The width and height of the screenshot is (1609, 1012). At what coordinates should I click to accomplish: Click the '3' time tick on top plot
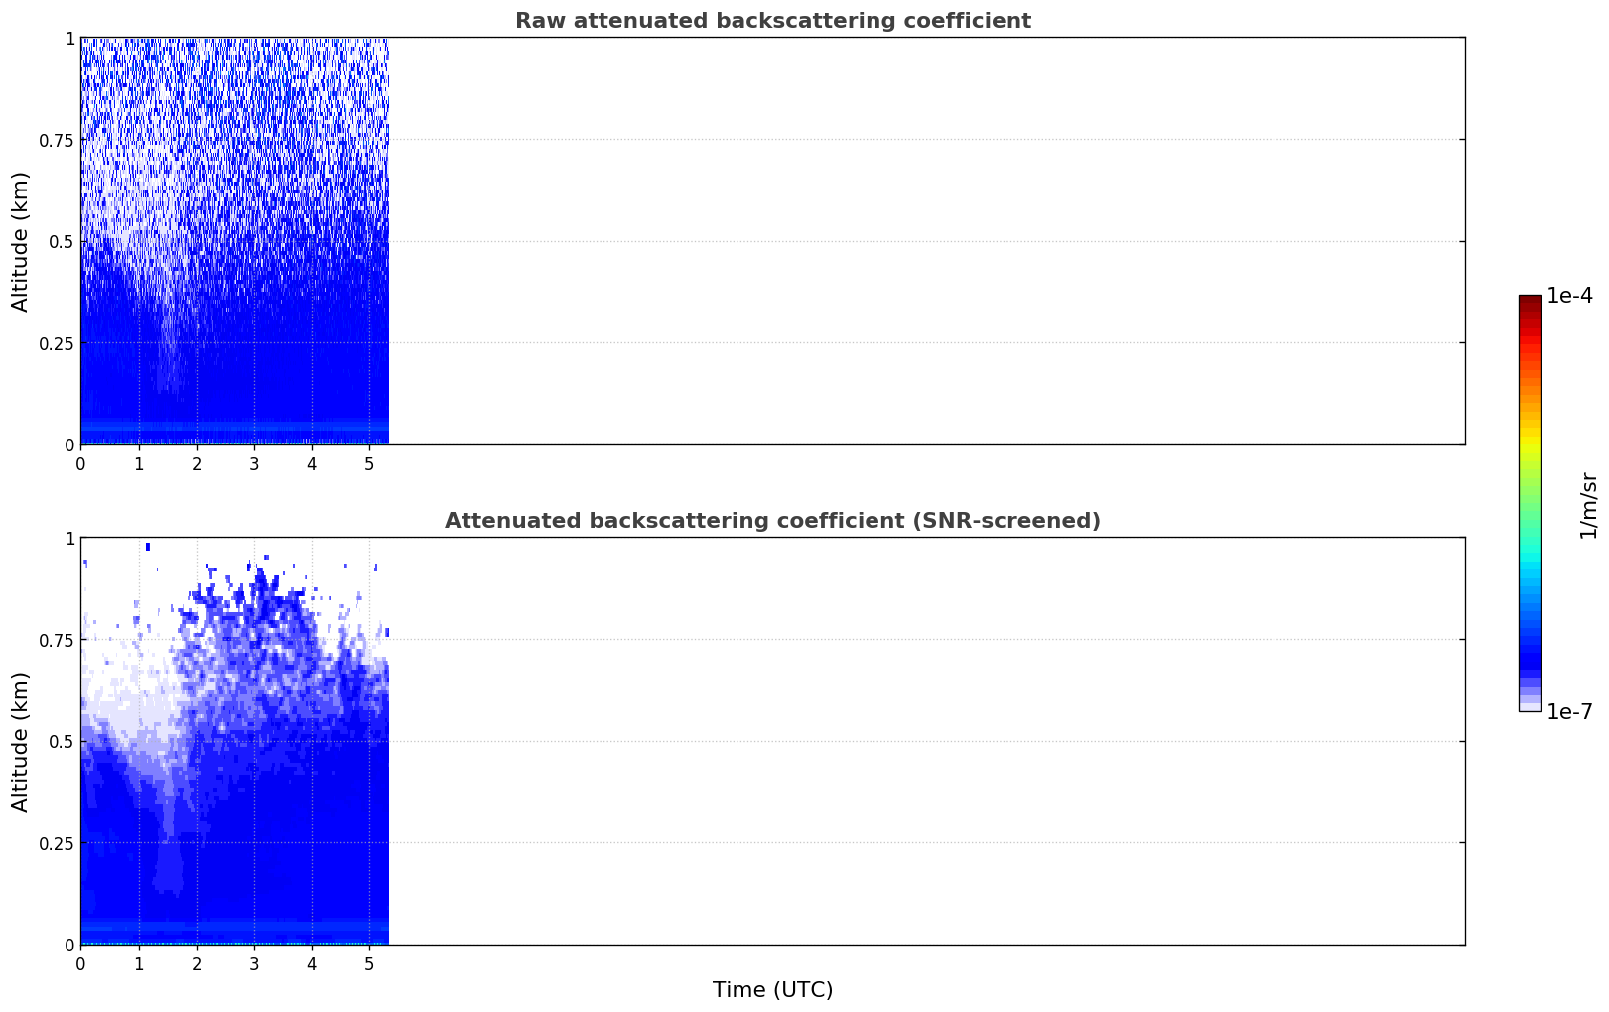click(254, 463)
